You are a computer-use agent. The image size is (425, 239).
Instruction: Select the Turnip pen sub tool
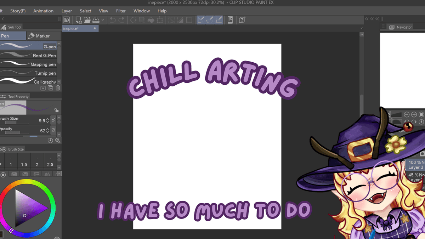(x=28, y=73)
